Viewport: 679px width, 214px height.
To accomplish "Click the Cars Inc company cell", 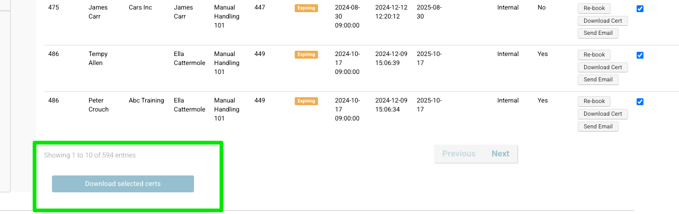I will click(x=140, y=7).
